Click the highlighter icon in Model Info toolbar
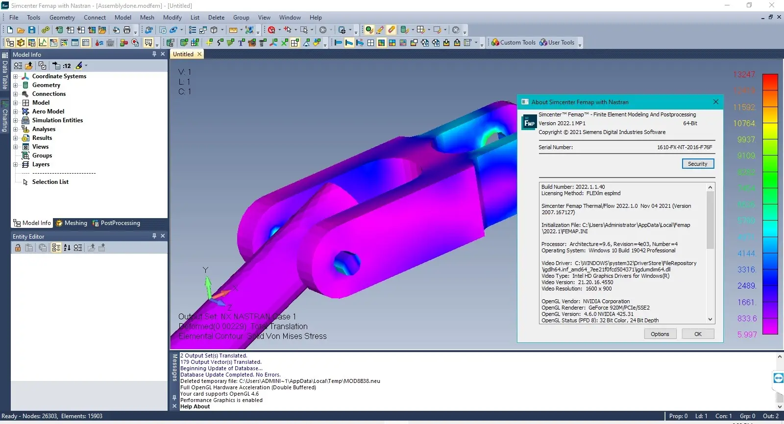Image resolution: width=784 pixels, height=424 pixels. pyautogui.click(x=79, y=66)
